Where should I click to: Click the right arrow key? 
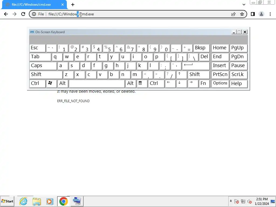193,84
